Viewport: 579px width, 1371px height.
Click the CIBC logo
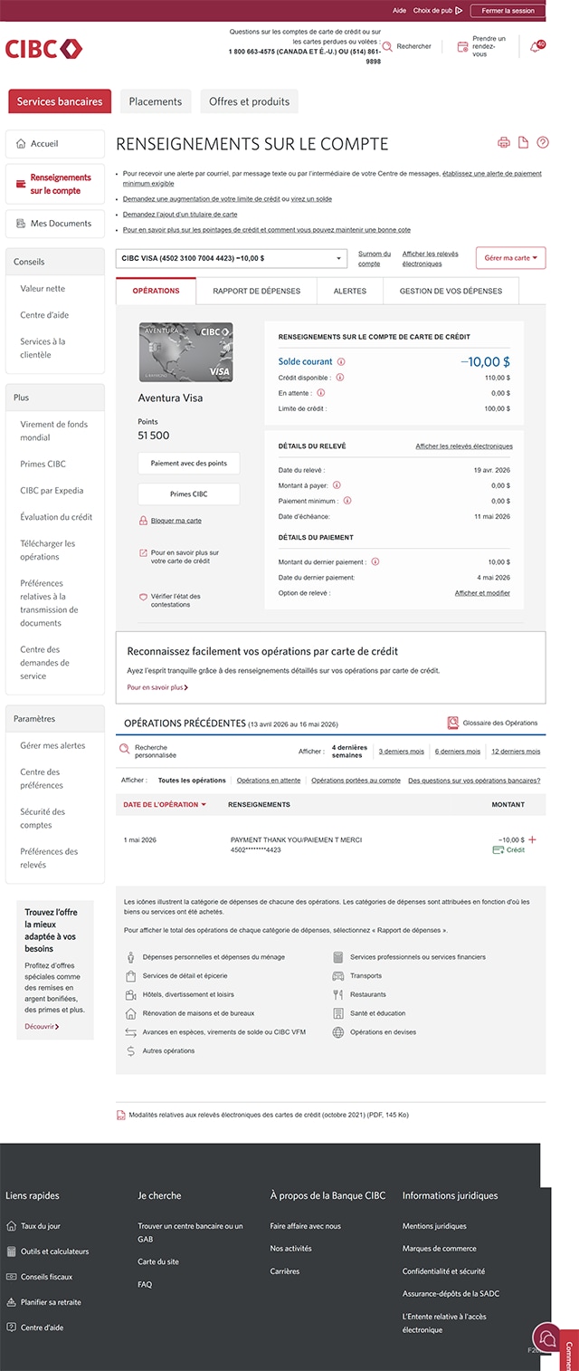(x=43, y=49)
